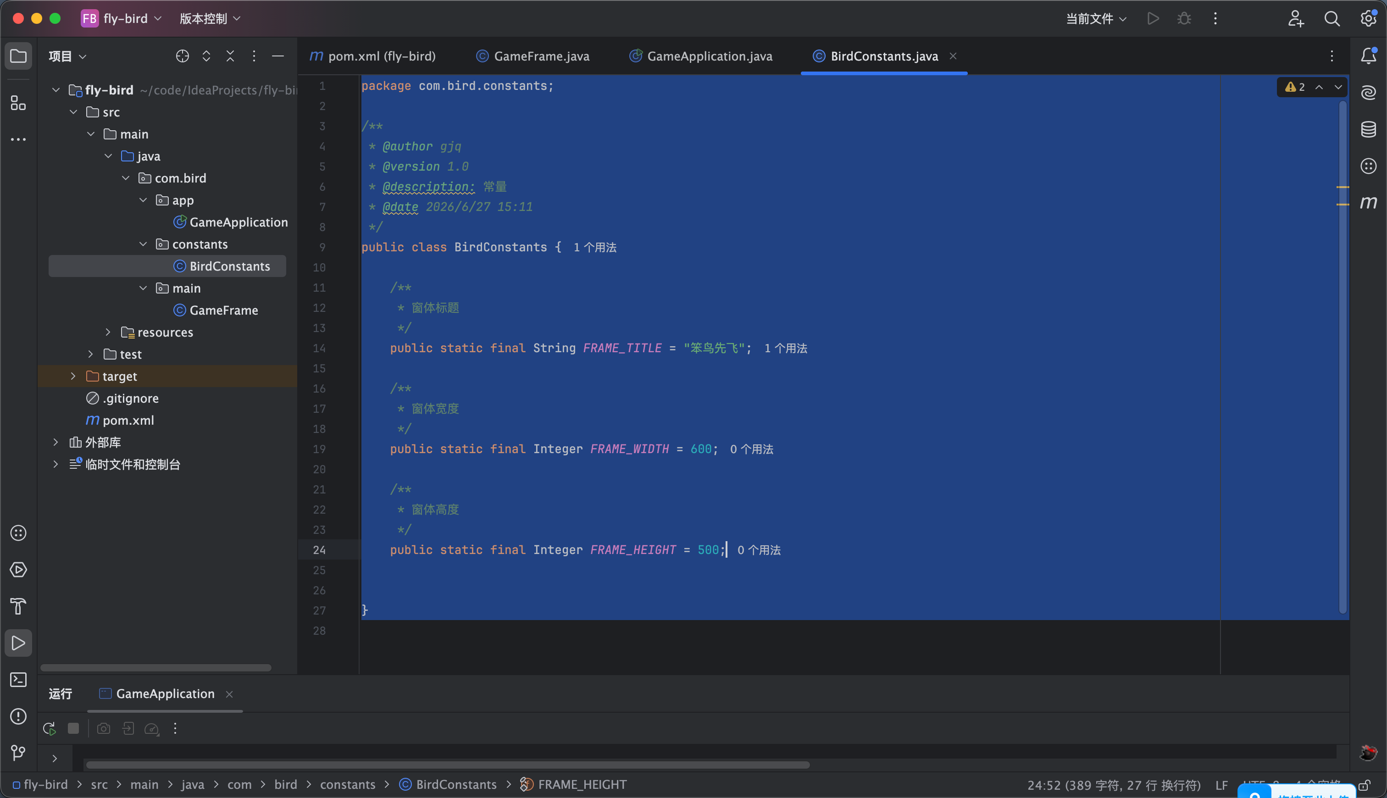Screen dimensions: 1387x798
Task: Capture thread dump camera icon
Action: 104,728
